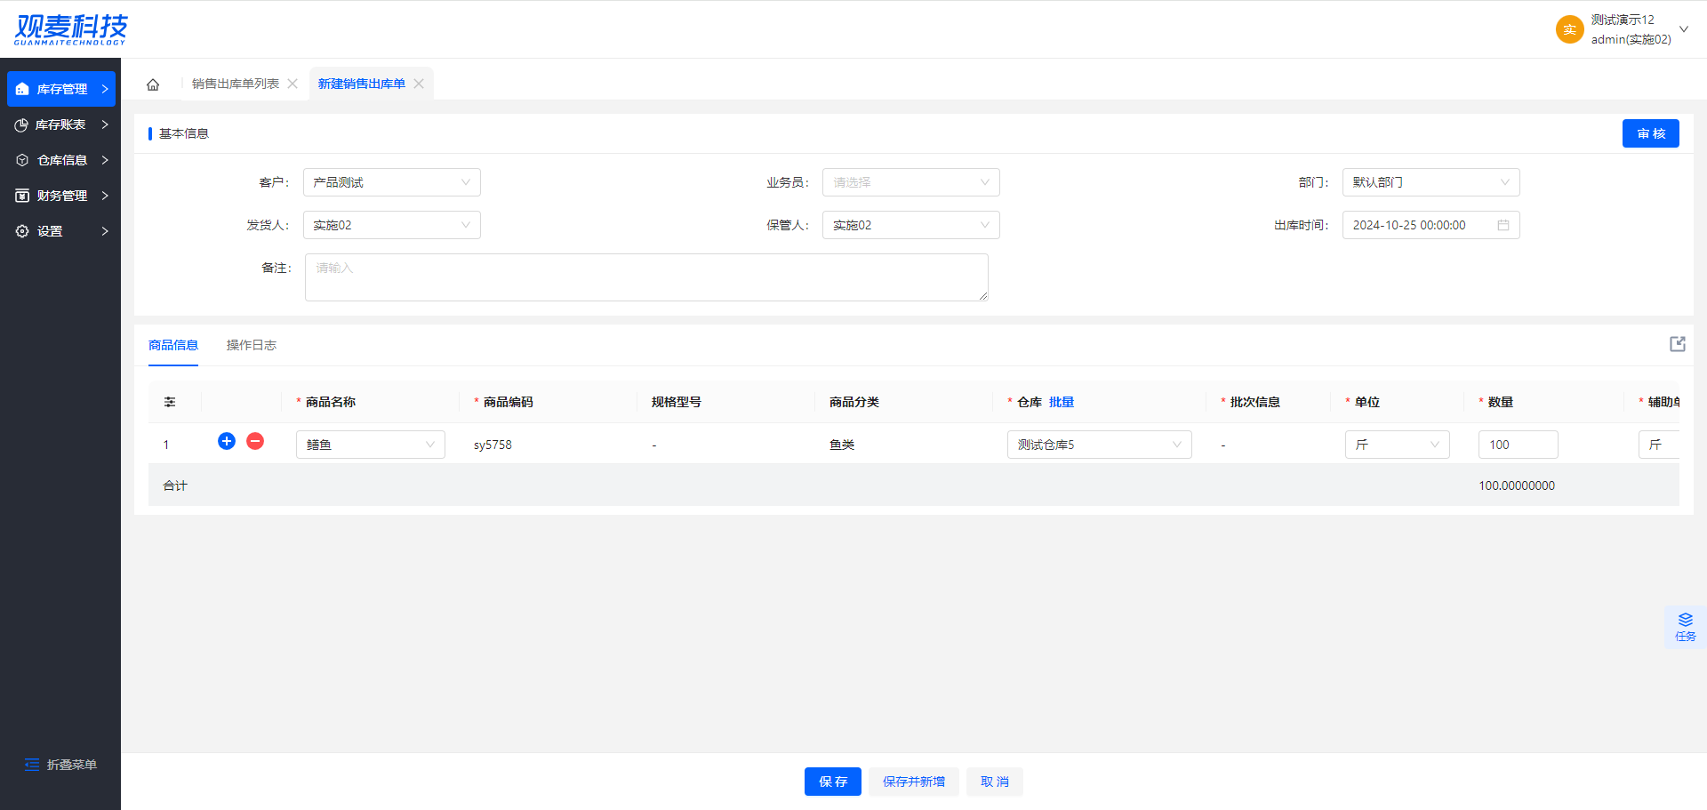Open the 客户 dropdown
The width and height of the screenshot is (1707, 810).
pyautogui.click(x=392, y=182)
